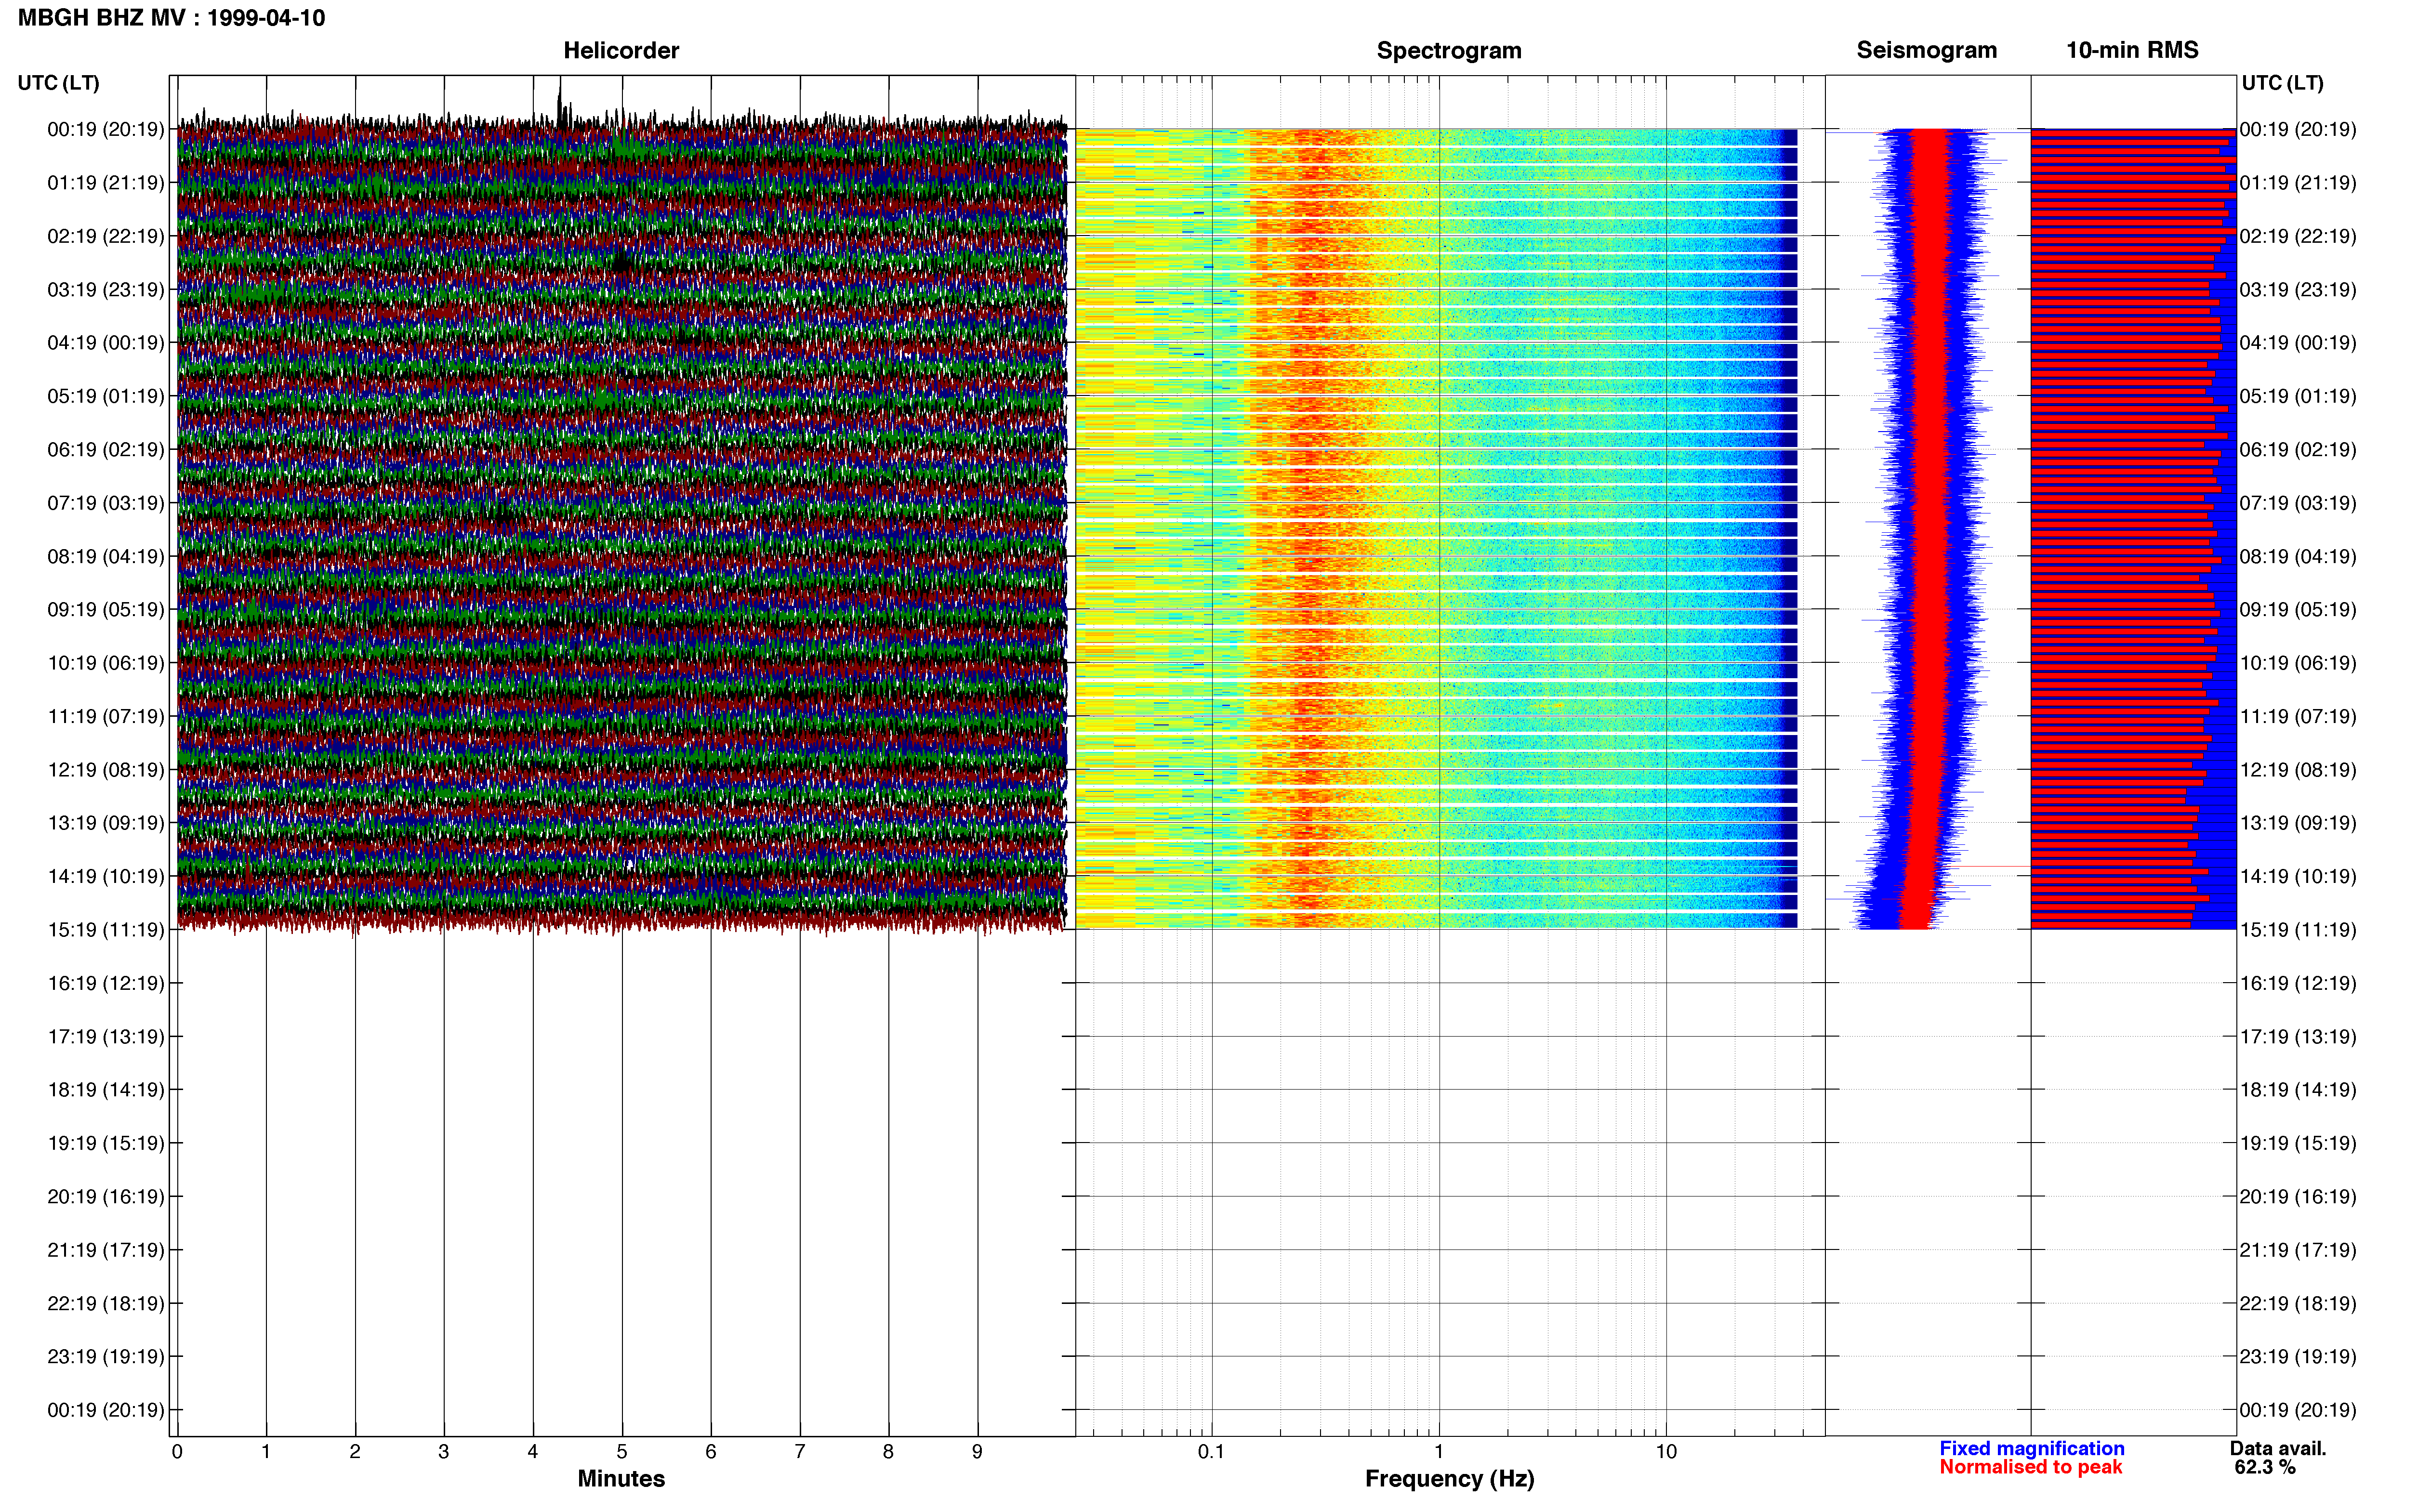Image resolution: width=2418 pixels, height=1512 pixels.
Task: Click the 'Frequency (Hz)' x-axis label
Action: (x=1449, y=1478)
